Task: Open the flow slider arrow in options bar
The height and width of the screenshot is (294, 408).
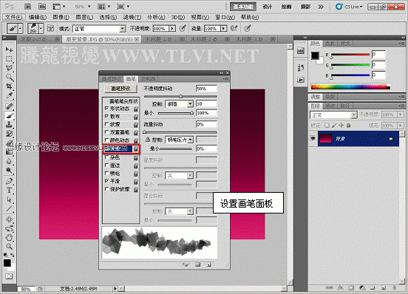Action: [x=224, y=28]
